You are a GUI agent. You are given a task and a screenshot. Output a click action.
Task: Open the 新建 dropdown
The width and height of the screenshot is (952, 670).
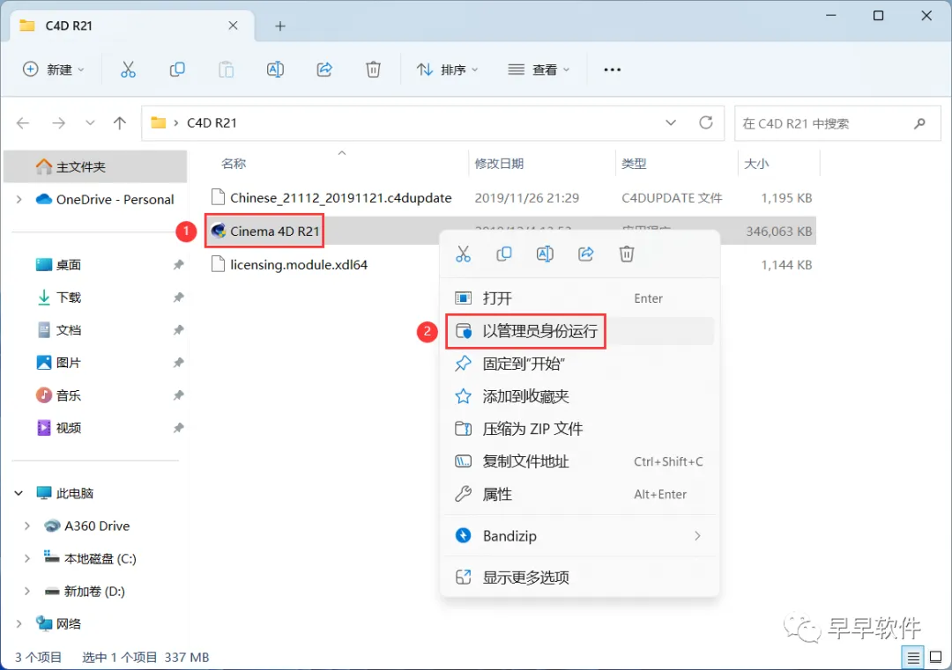tap(54, 70)
